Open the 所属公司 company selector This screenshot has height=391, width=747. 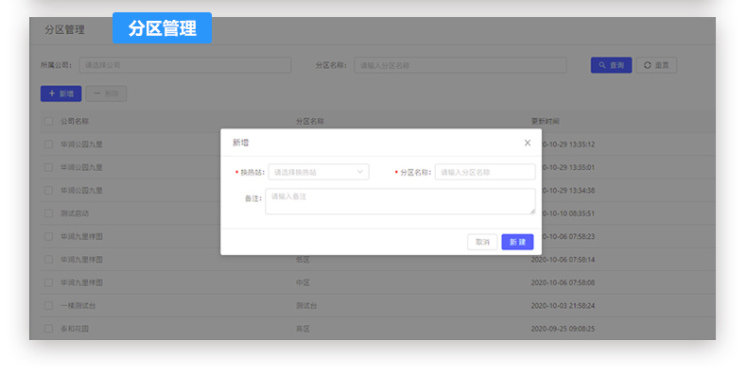pos(184,65)
